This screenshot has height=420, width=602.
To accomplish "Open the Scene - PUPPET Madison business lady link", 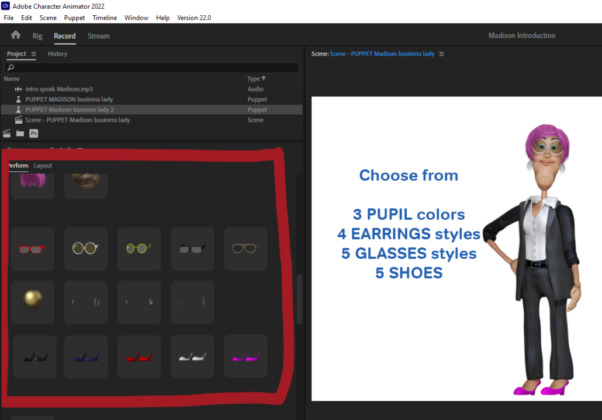I will pyautogui.click(x=382, y=54).
